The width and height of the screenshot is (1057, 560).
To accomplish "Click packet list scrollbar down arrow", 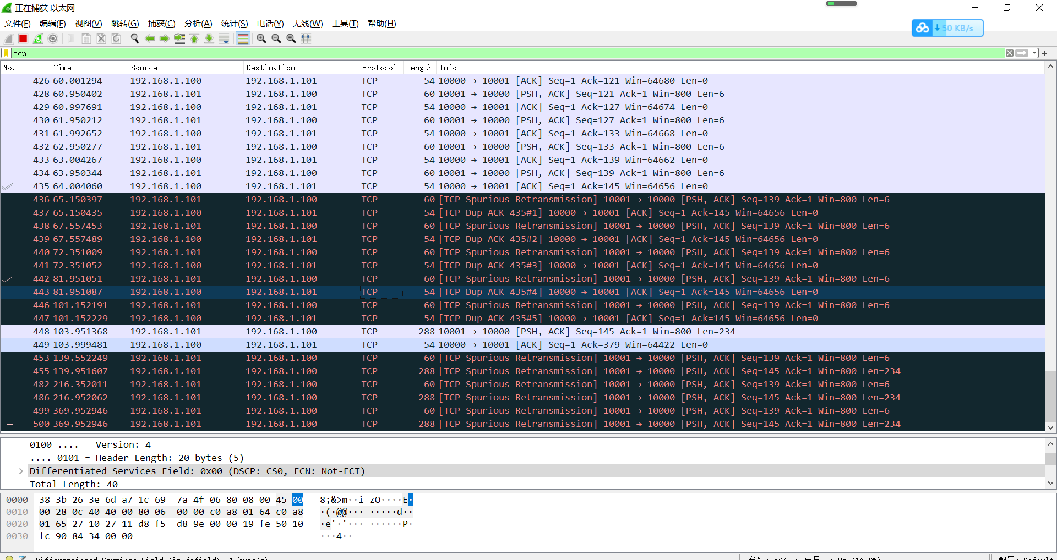I will coord(1050,427).
